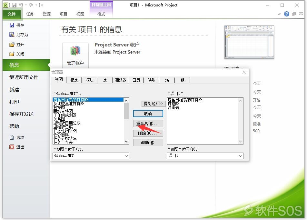Click the 复制(C) >> button

[x=153, y=104]
